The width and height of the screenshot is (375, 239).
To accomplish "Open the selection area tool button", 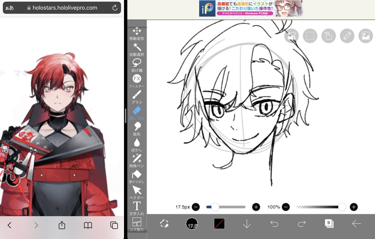I will click(310, 36).
